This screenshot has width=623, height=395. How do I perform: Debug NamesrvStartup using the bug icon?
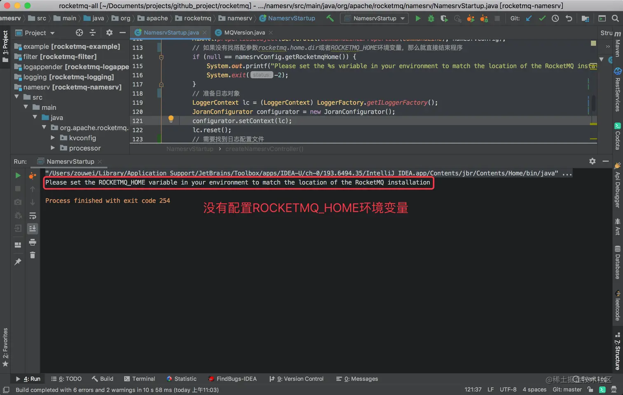[x=431, y=18]
